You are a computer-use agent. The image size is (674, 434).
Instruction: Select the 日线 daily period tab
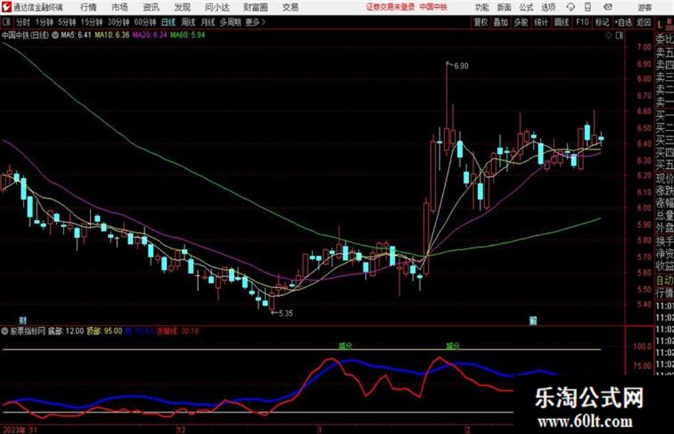click(168, 22)
